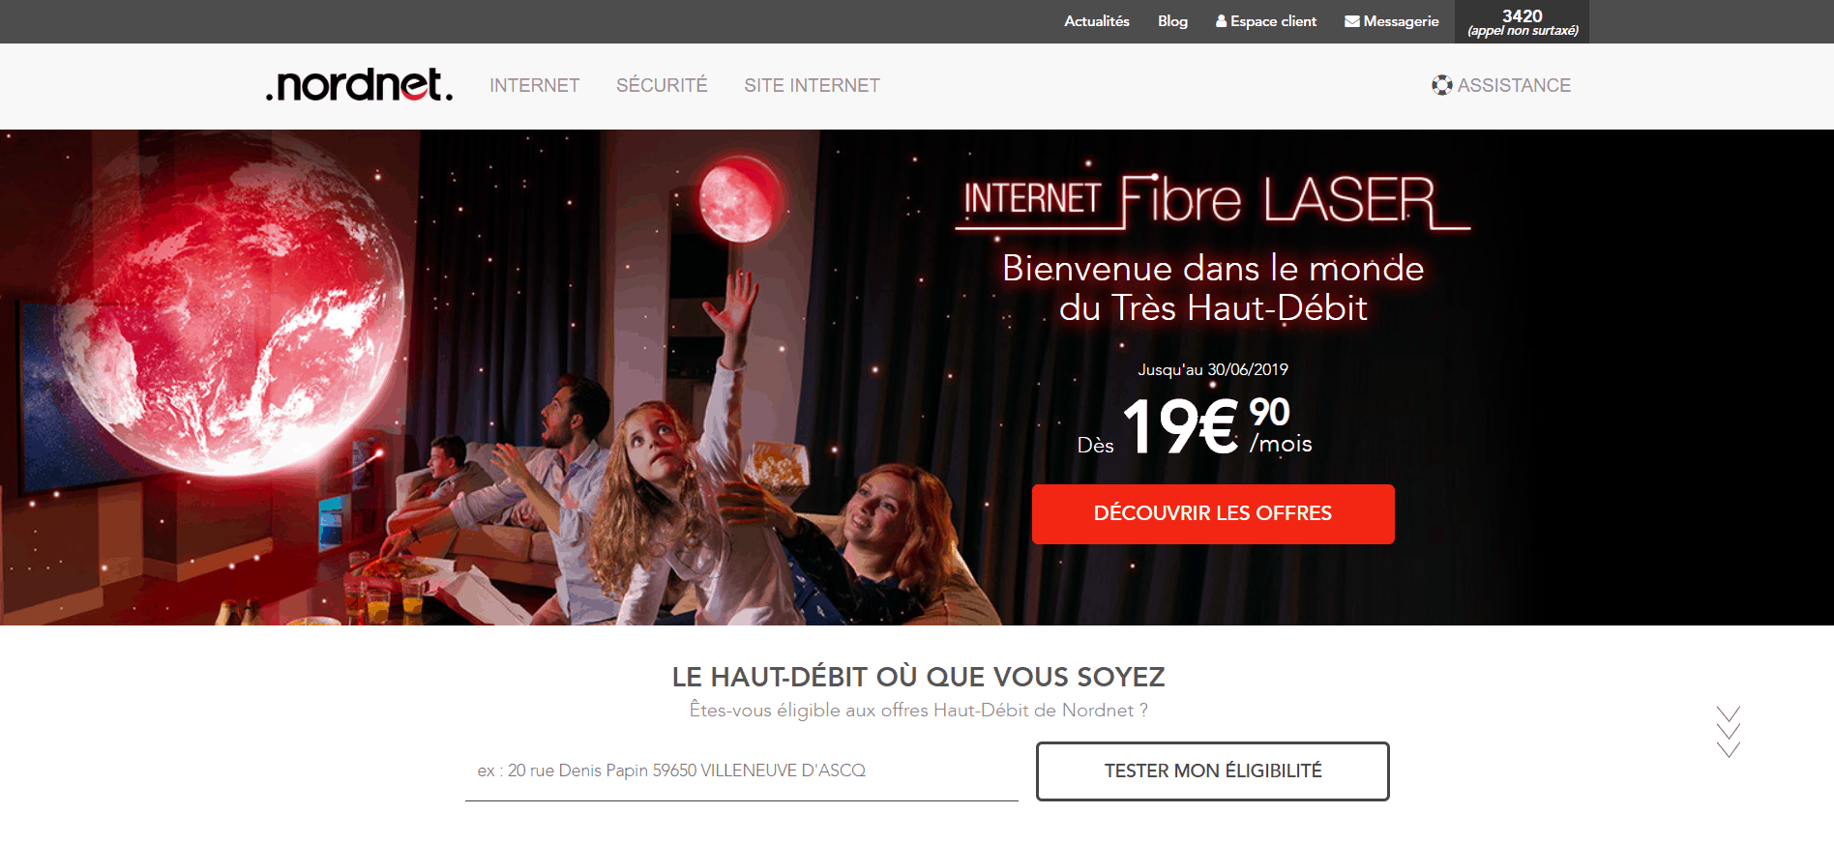Open the Blog link
1834x843 pixels.
point(1172,21)
